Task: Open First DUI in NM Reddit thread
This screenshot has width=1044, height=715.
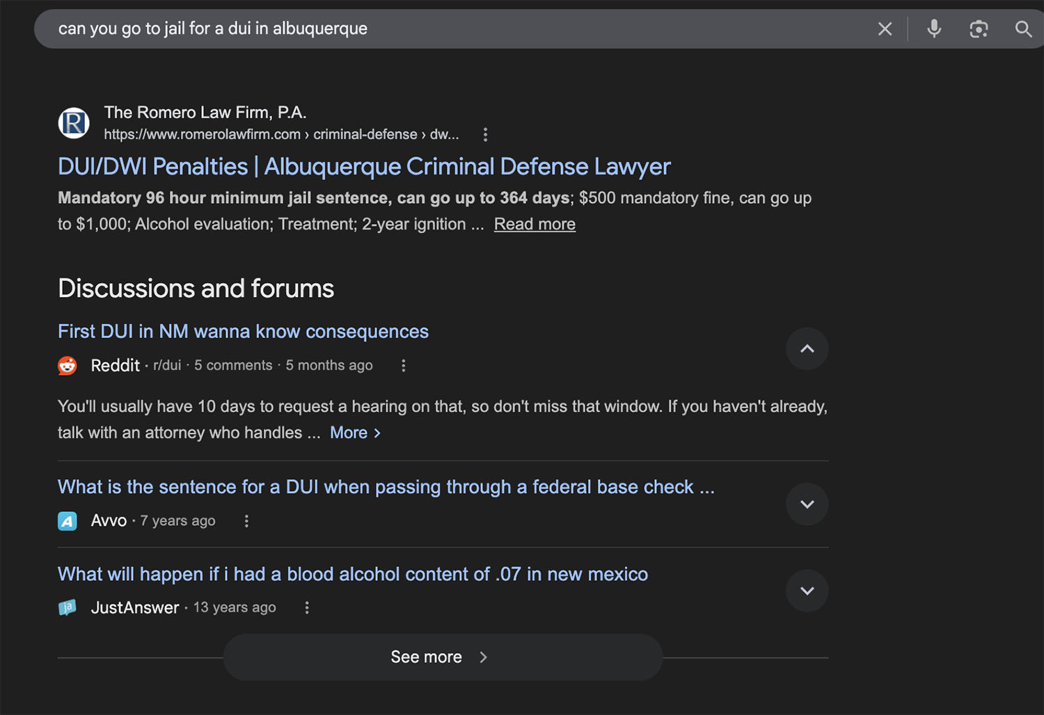Action: tap(243, 331)
